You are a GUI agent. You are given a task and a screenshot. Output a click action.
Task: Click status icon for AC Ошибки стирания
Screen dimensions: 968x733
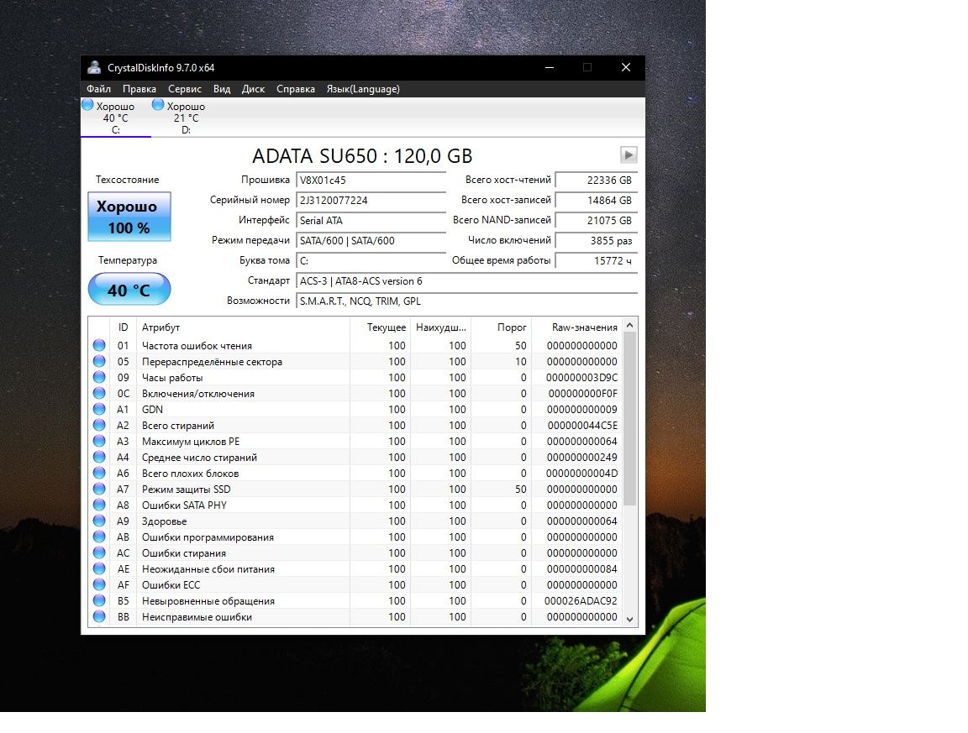tap(99, 552)
